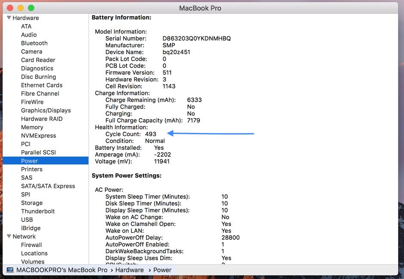Open Volumes under Network
404x279 pixels.
coord(33,261)
